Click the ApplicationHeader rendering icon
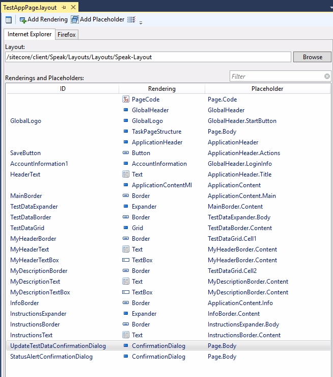333x377 pixels. (x=126, y=142)
